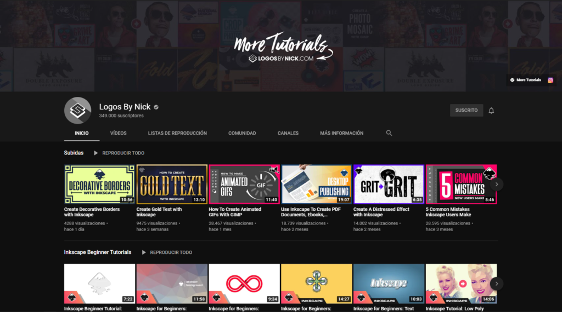Screen dimensions: 562x312
Task: Click title Create Gold Text with Inkscape
Action: (x=159, y=212)
